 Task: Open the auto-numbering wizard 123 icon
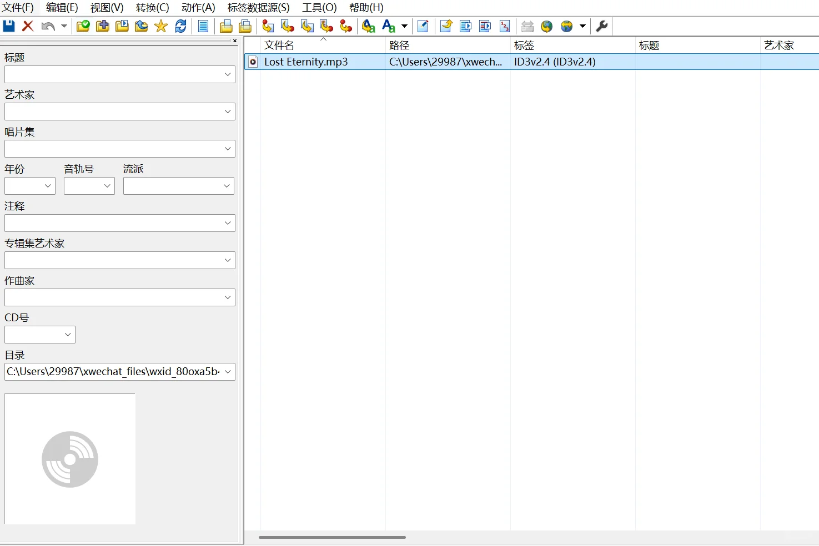(x=504, y=26)
